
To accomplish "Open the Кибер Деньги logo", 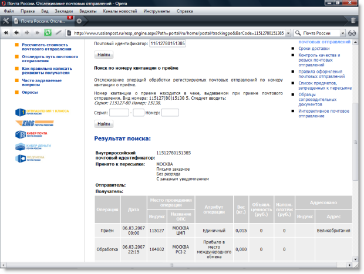I will 33,147.
